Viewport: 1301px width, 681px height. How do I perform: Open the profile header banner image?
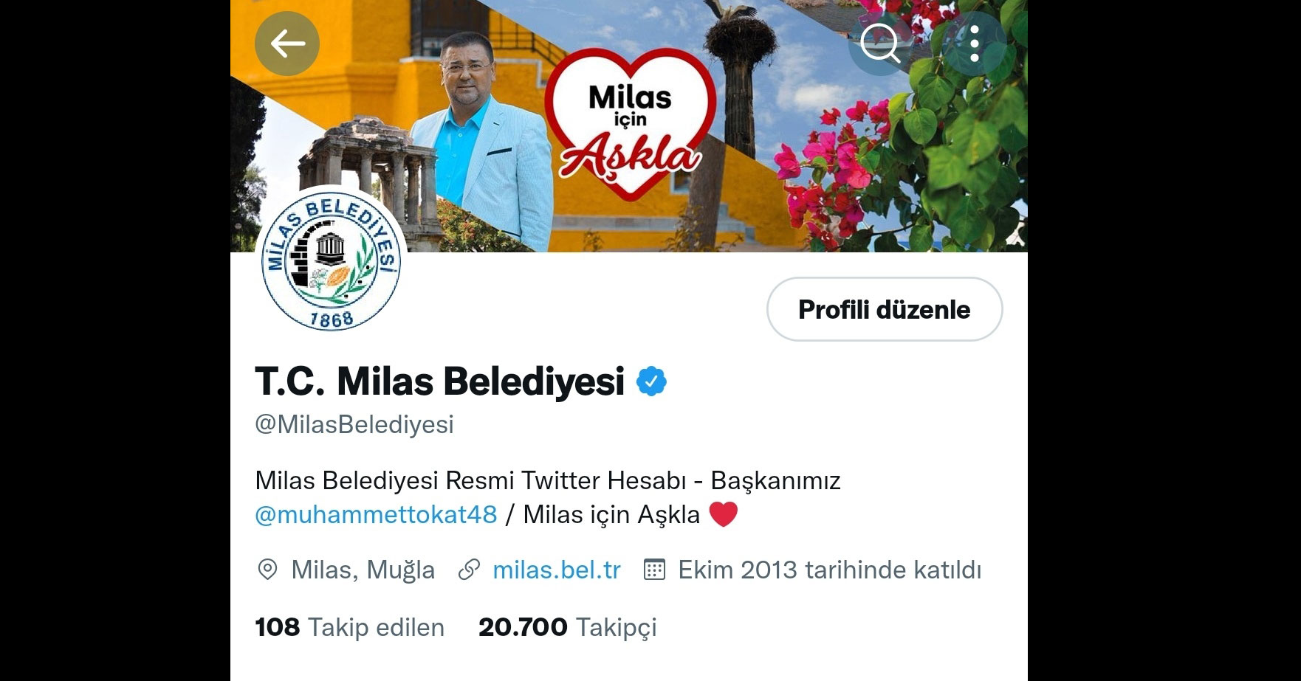(629, 125)
